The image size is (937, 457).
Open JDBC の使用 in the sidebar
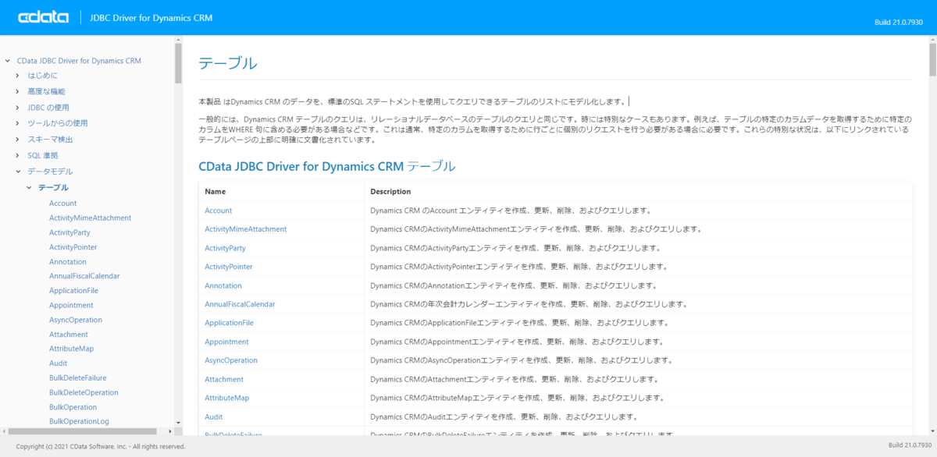click(48, 108)
